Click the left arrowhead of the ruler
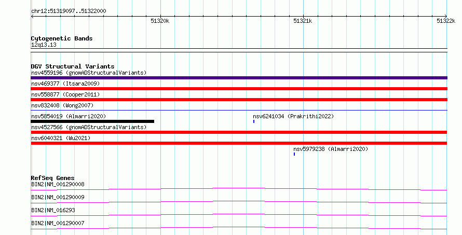Screen dimensions: 462x235 [32, 17]
